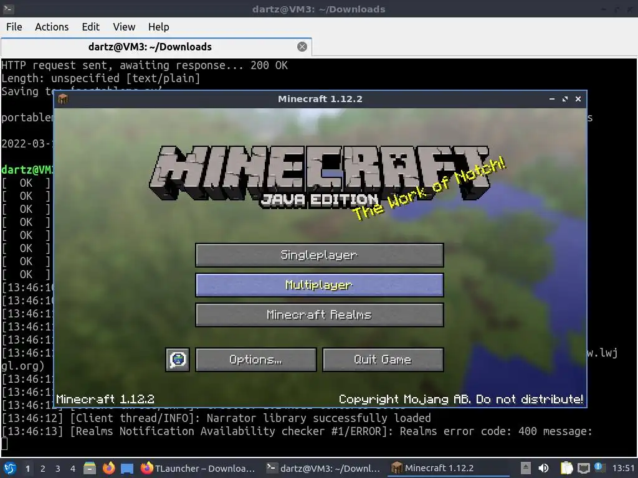Open the volume control tray icon
Screen dimensions: 638x478
click(543, 468)
